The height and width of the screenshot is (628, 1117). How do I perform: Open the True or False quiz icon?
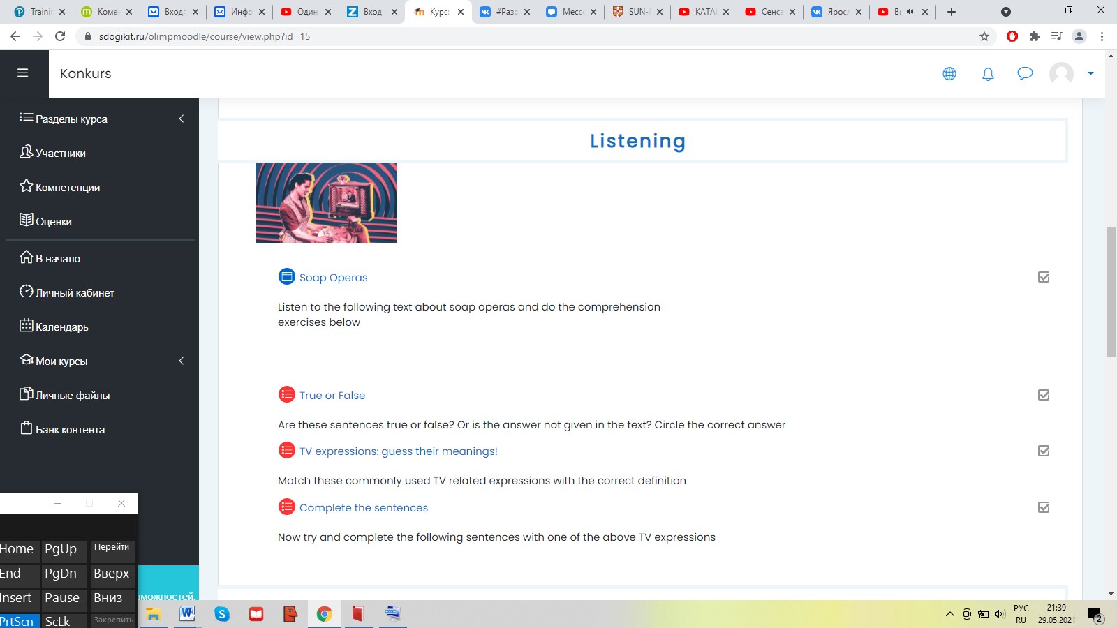[287, 394]
